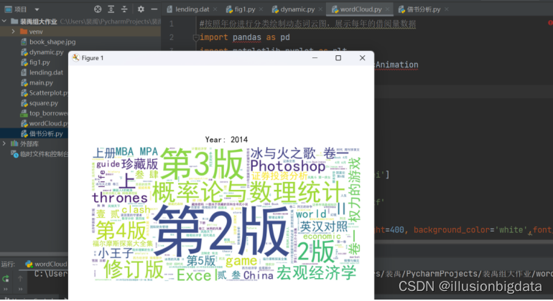Close the dynamic.py tab

320,9
